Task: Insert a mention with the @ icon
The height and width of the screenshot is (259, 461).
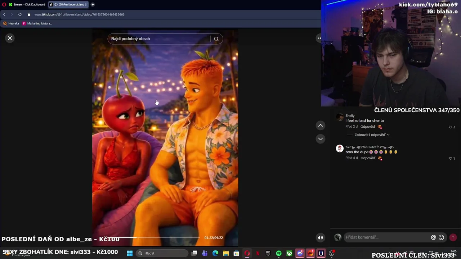Action: 434,237
